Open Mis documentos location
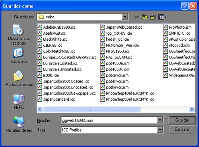This screenshot has height=147, width=199. 19,78
